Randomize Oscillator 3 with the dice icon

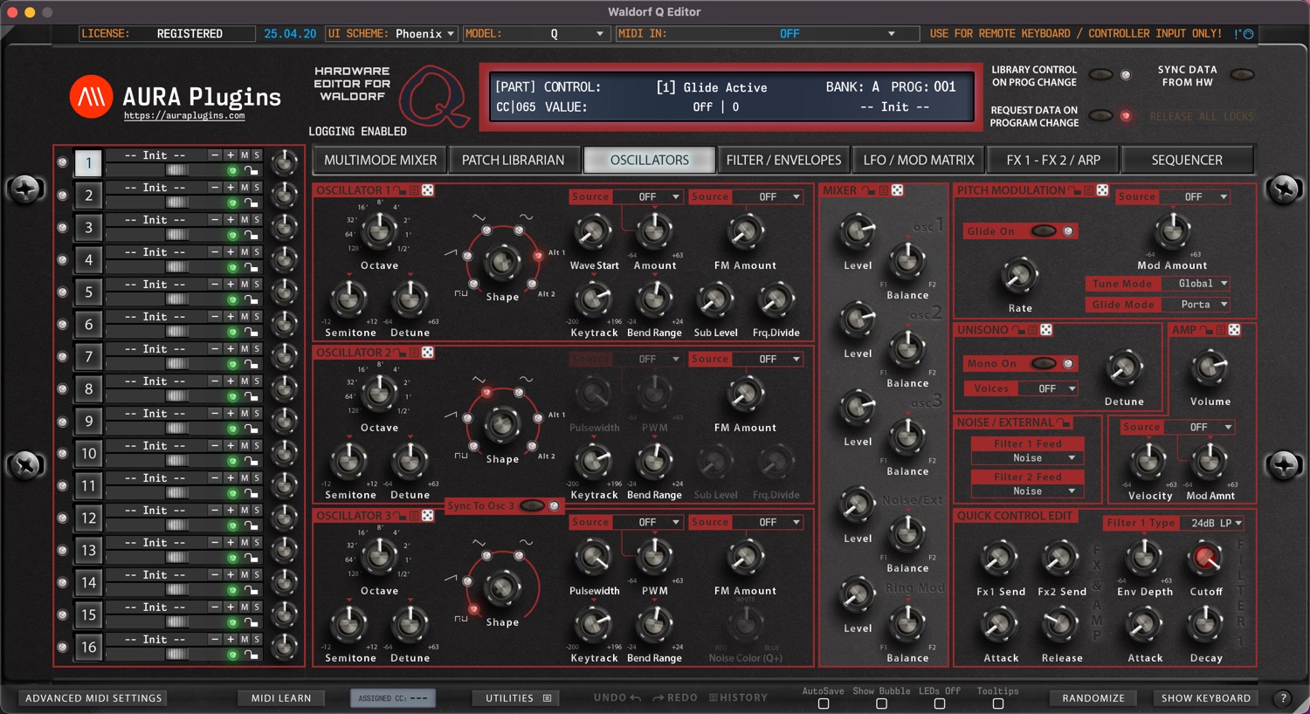click(x=428, y=516)
